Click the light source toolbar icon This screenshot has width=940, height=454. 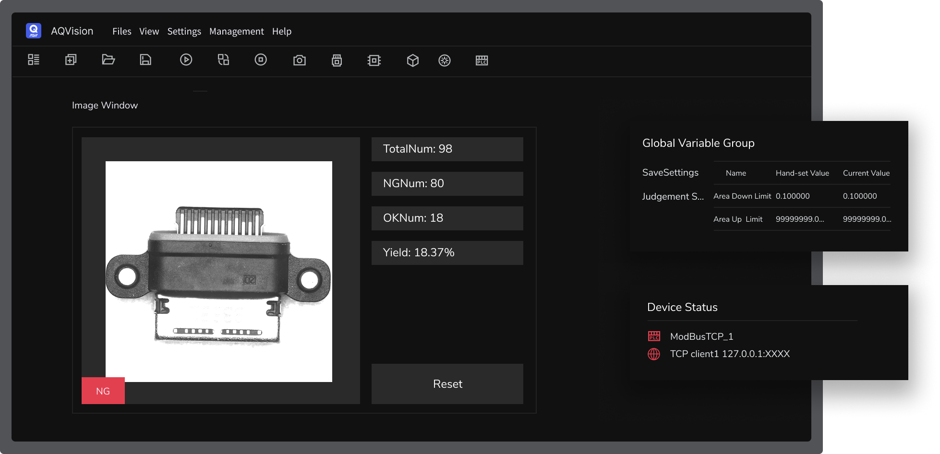pyautogui.click(x=445, y=60)
